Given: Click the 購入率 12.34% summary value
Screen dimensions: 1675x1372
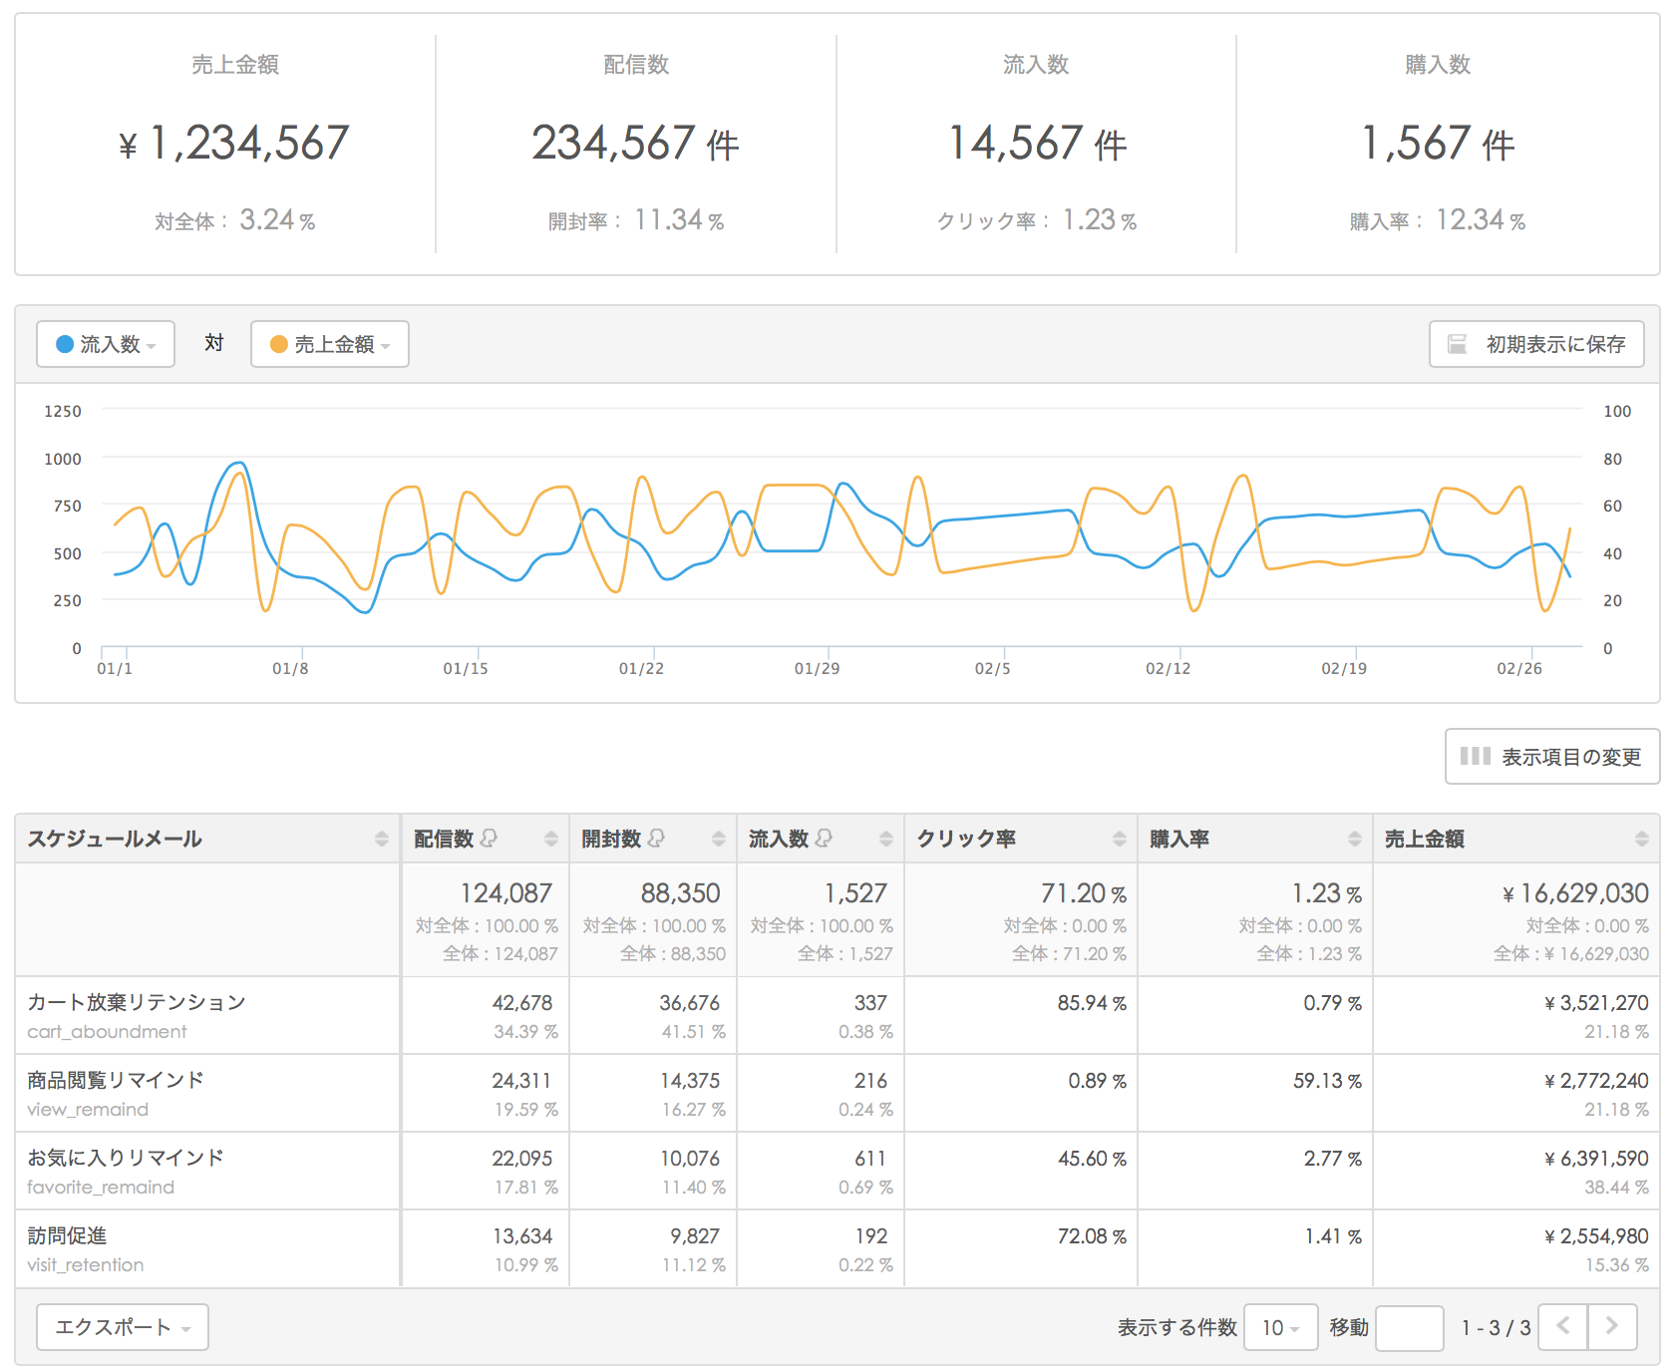Looking at the screenshot, I should (x=1481, y=219).
